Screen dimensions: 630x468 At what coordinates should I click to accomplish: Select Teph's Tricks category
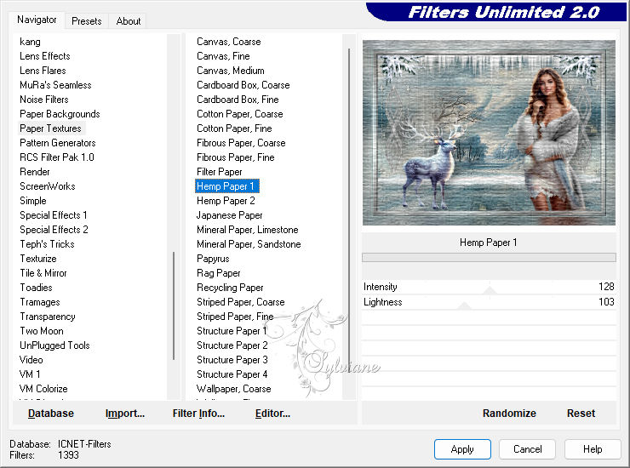tap(47, 244)
